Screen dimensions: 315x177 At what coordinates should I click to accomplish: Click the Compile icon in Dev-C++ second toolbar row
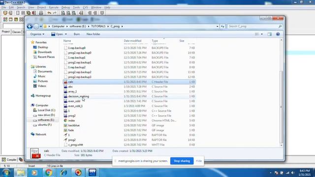click(x=5, y=20)
